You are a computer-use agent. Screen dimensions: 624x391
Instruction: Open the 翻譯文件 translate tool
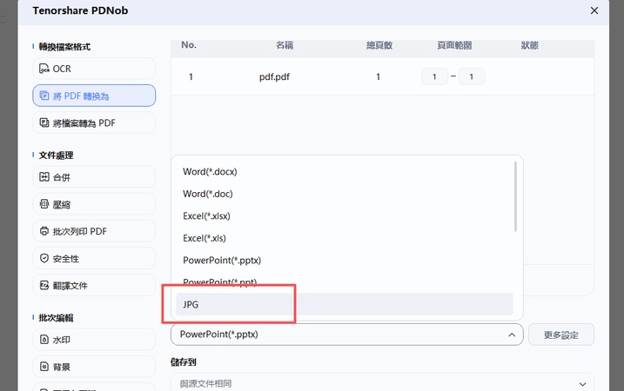pyautogui.click(x=94, y=285)
